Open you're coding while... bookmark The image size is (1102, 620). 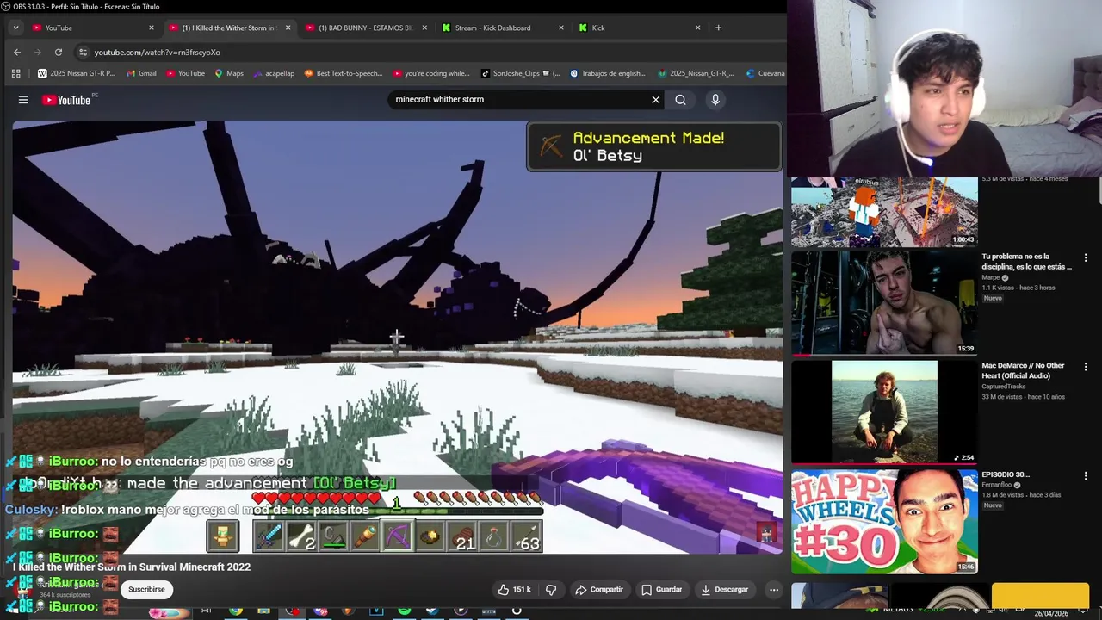[430, 73]
